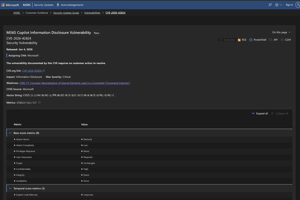The image size is (300, 200).
Task: Click the page title heading
Action: pyautogui.click(x=49, y=32)
